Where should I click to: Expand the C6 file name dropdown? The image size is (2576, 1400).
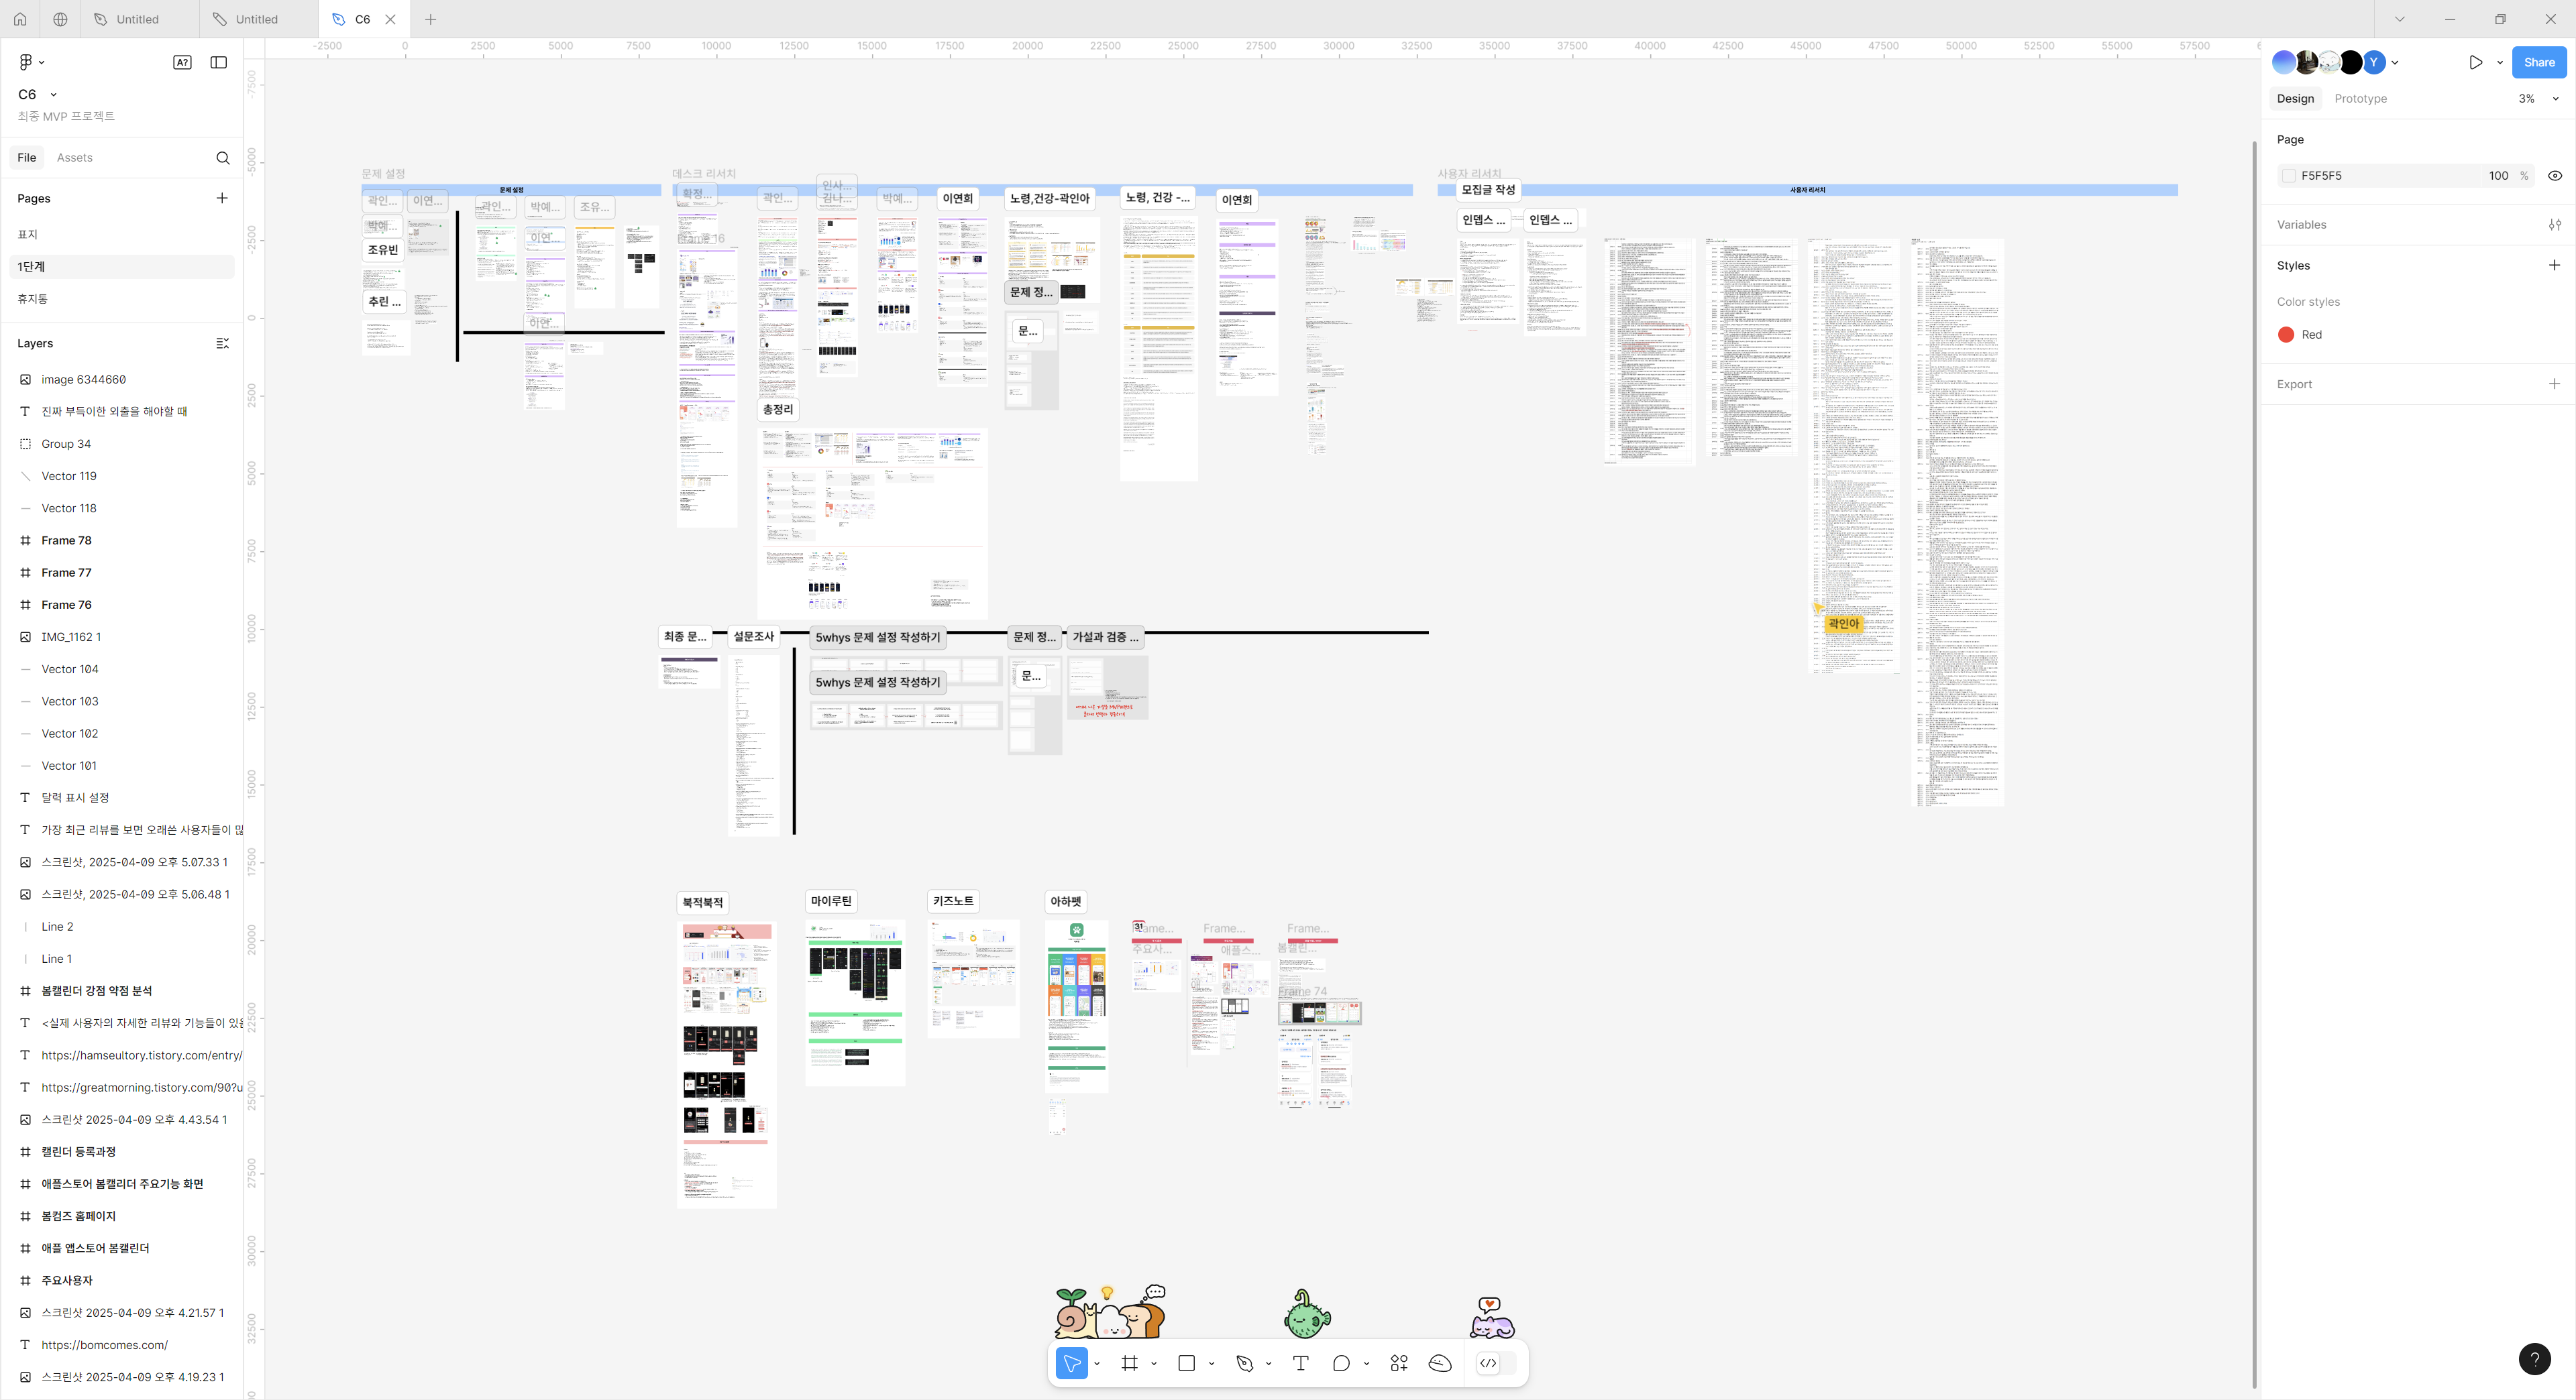(53, 95)
